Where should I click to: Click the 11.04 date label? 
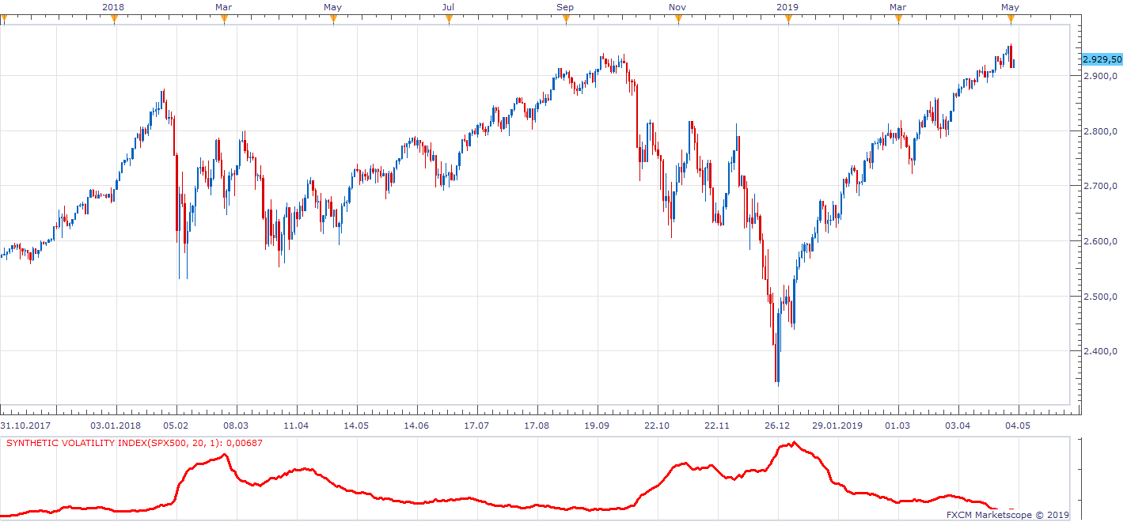[296, 426]
